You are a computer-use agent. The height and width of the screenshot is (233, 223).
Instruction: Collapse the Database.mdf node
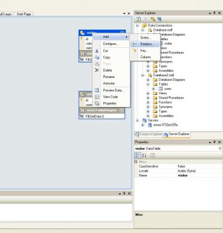(x=142, y=30)
